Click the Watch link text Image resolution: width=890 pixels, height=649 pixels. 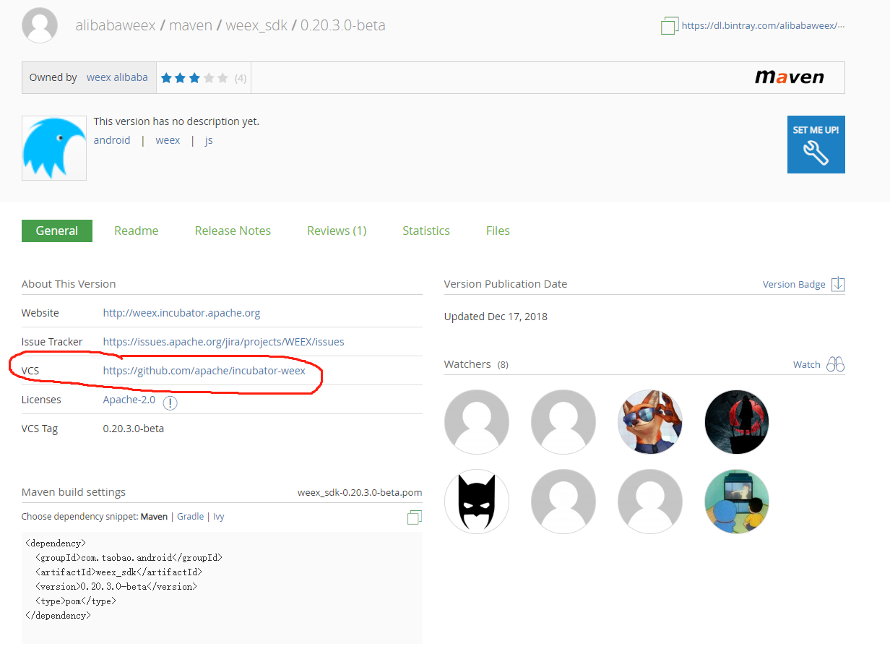click(807, 364)
